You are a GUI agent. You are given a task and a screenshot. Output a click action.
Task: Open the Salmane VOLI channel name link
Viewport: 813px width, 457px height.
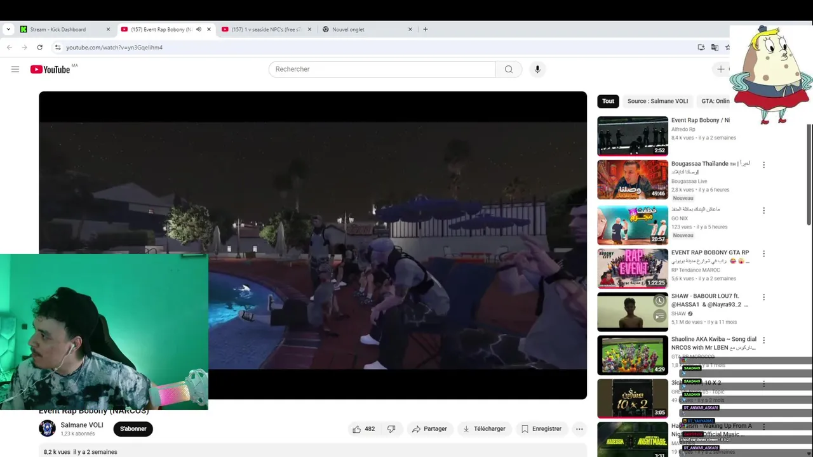point(82,425)
